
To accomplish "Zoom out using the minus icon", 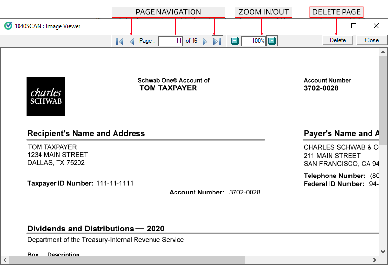I will coord(235,41).
